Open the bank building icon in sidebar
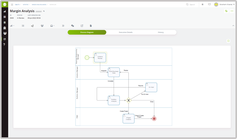Screen dimensions: 237x139 click(5, 28)
